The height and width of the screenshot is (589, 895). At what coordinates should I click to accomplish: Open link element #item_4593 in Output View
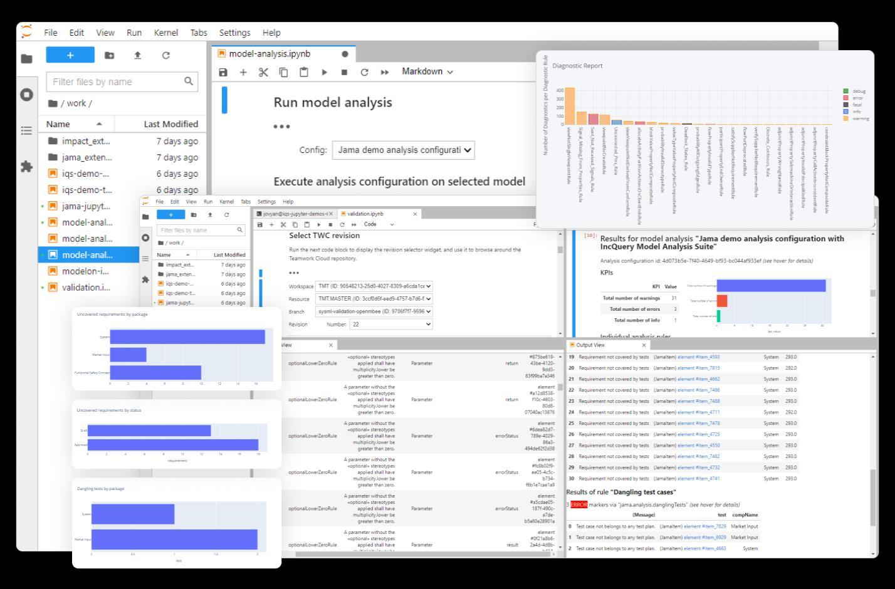pyautogui.click(x=698, y=357)
